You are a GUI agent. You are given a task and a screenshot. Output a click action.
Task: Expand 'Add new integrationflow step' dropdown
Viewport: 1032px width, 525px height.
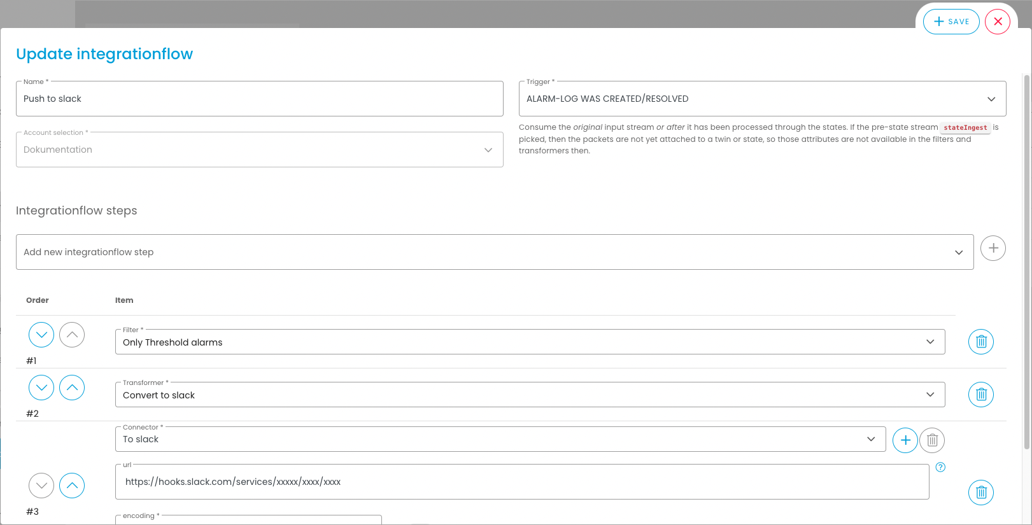coord(494,253)
